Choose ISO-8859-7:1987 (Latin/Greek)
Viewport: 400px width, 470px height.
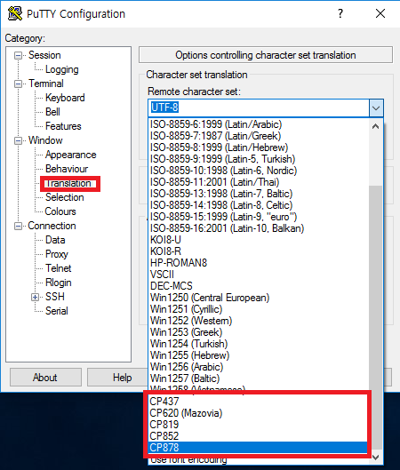259,136
